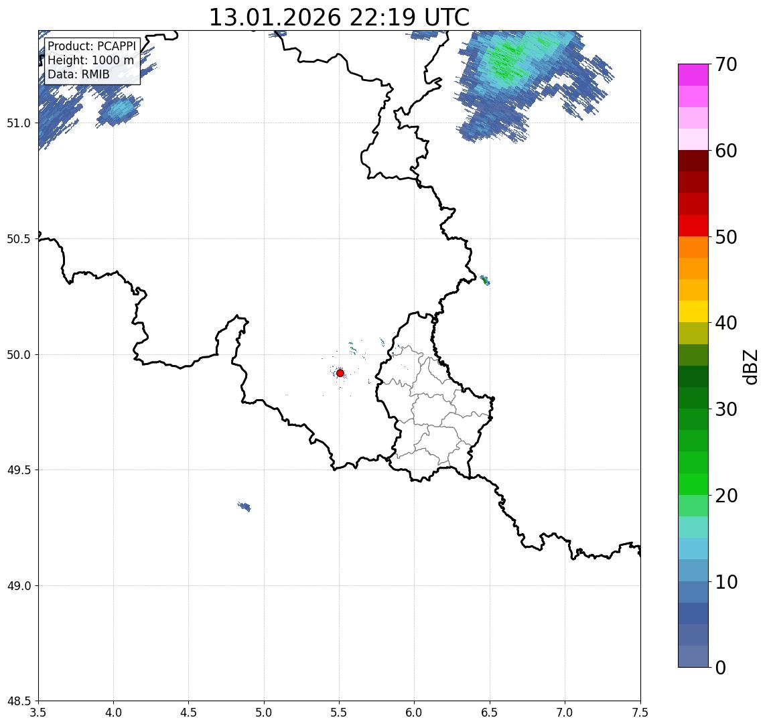The height and width of the screenshot is (726, 767).
Task: Click the longitude axis label 6.0
Action: tap(415, 713)
